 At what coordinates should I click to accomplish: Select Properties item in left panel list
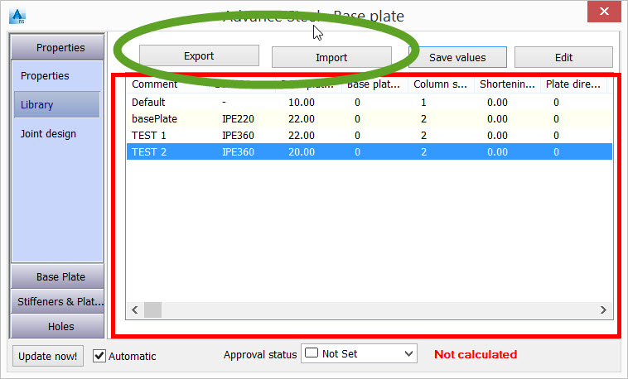pyautogui.click(x=45, y=75)
